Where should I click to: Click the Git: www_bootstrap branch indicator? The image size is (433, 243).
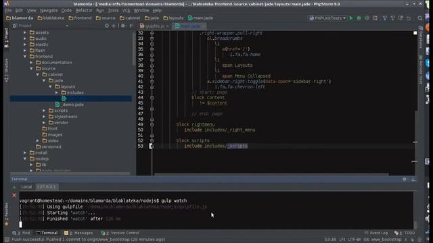pyautogui.click(x=382, y=240)
